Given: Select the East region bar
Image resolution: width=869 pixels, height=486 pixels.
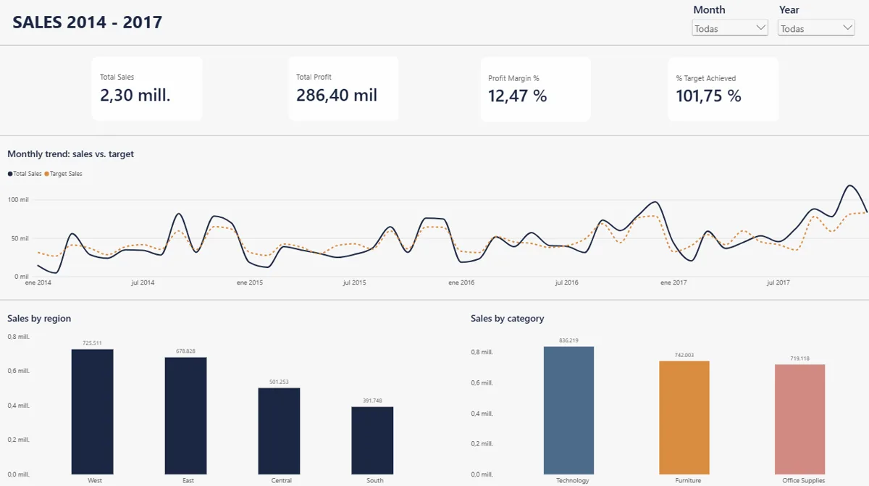Looking at the screenshot, I should click(185, 416).
